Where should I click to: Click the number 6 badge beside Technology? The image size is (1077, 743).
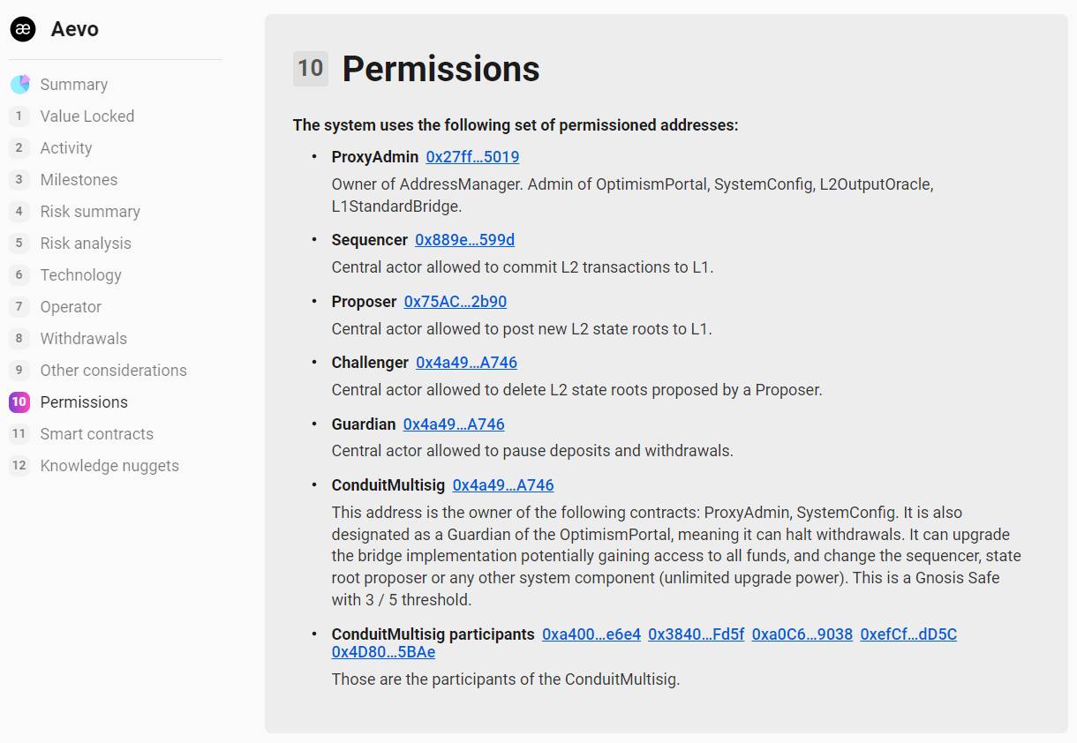(19, 275)
